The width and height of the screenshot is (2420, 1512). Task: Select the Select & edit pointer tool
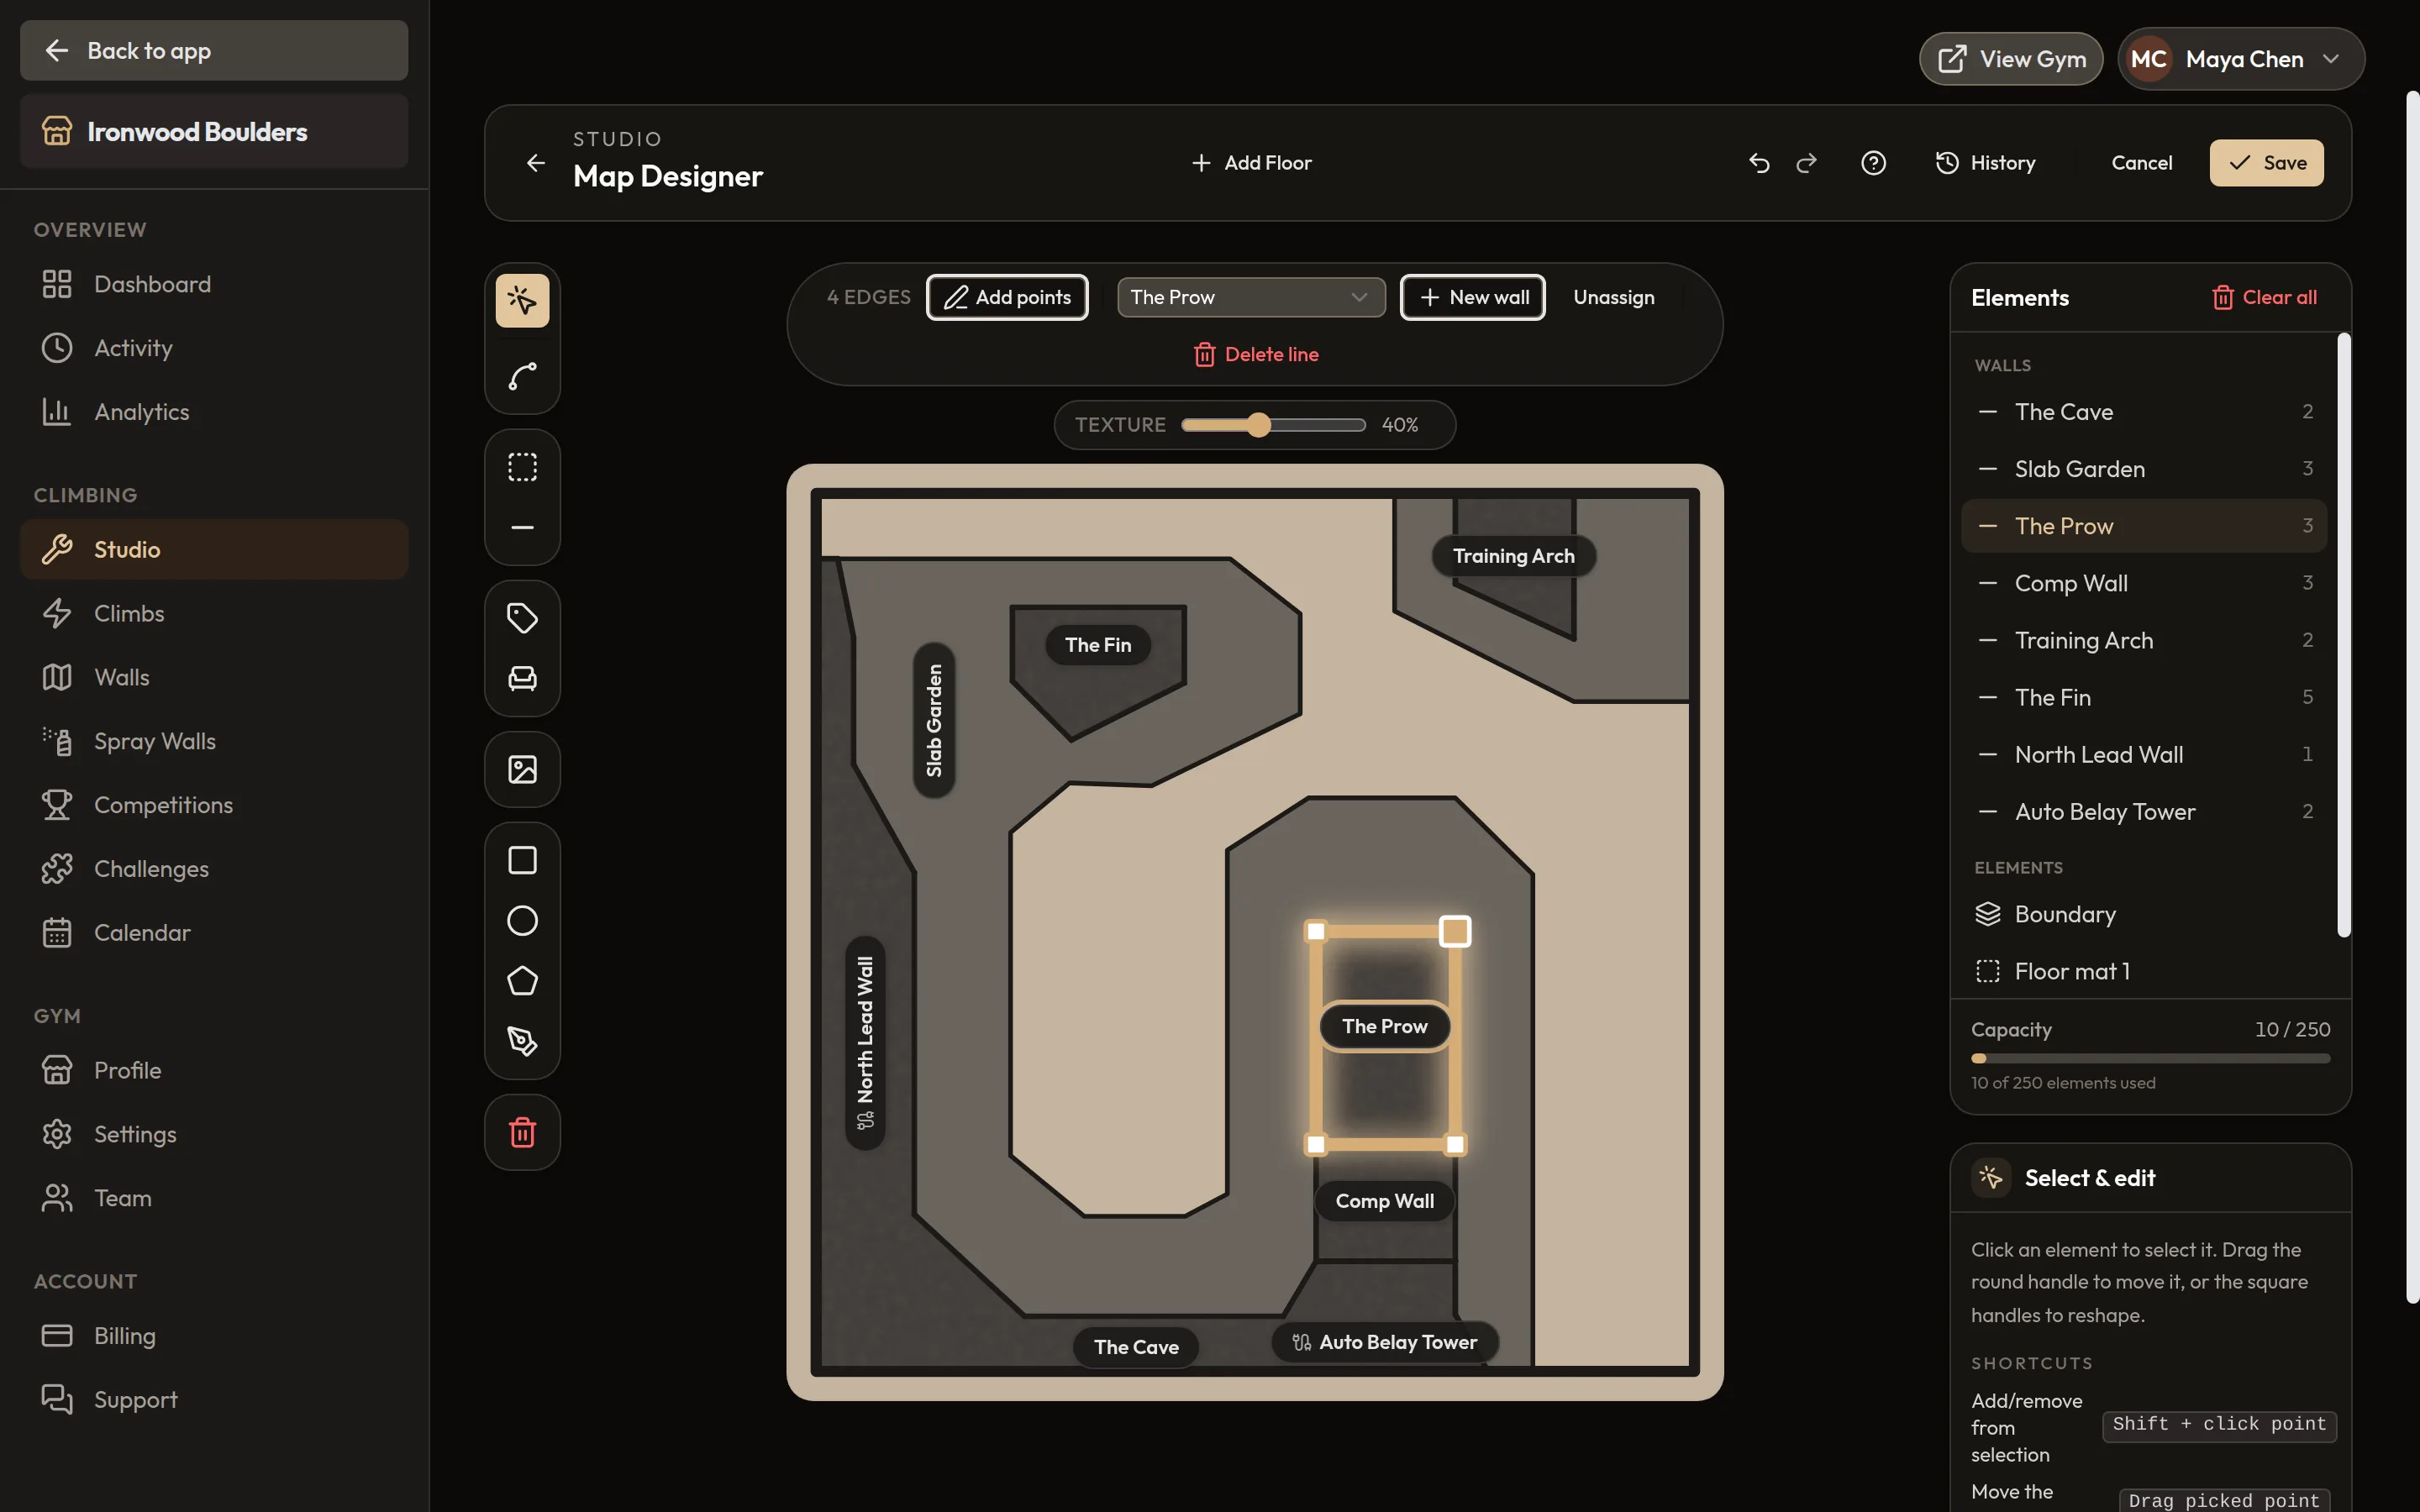[522, 300]
